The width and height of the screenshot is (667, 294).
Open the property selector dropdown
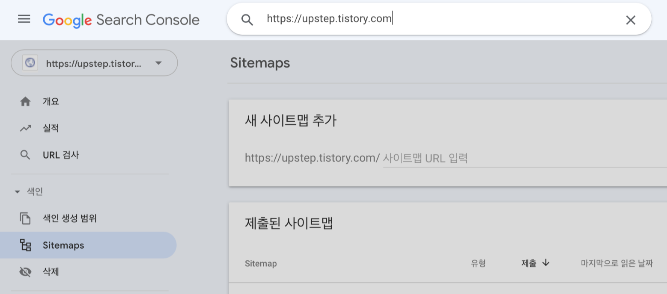point(94,63)
